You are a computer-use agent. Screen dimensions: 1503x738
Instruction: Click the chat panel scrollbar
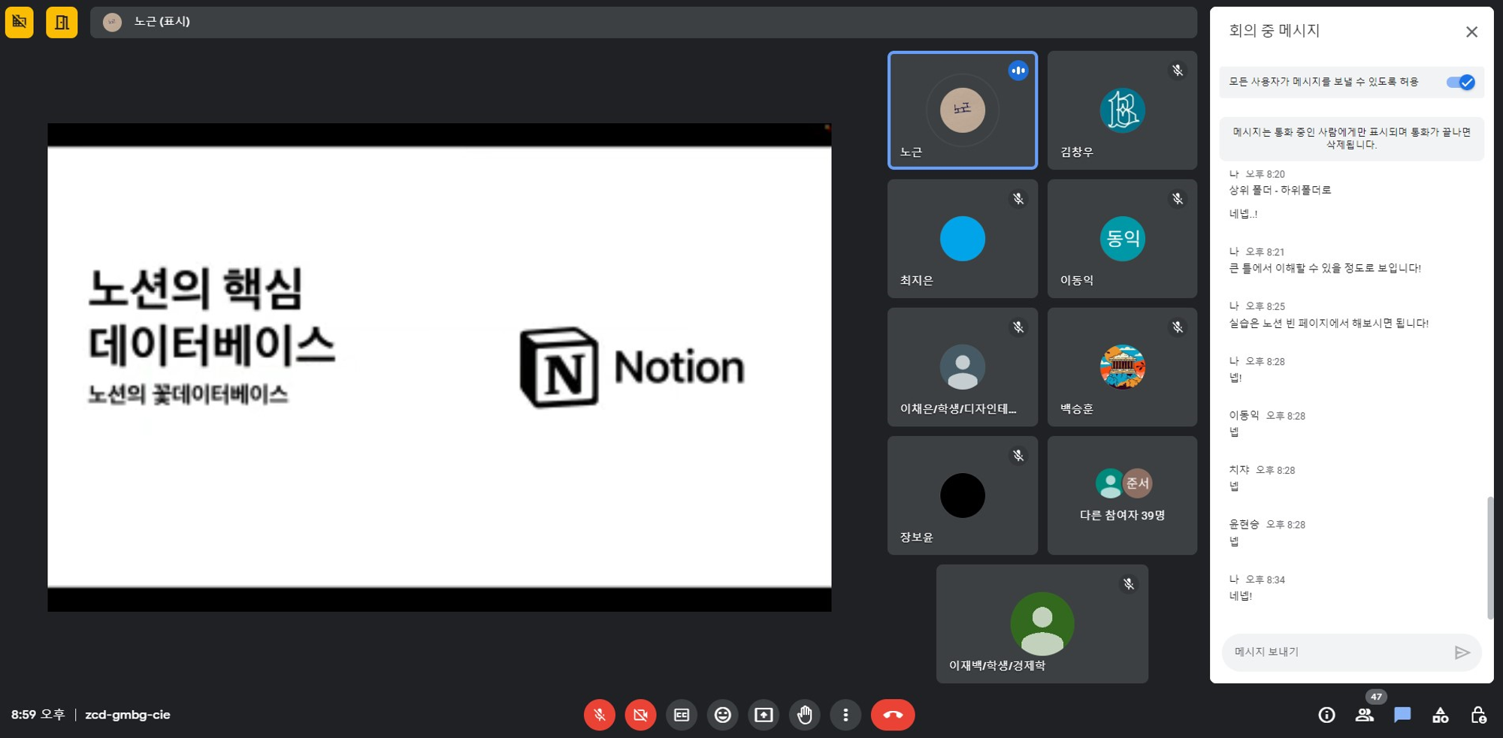[x=1490, y=557]
